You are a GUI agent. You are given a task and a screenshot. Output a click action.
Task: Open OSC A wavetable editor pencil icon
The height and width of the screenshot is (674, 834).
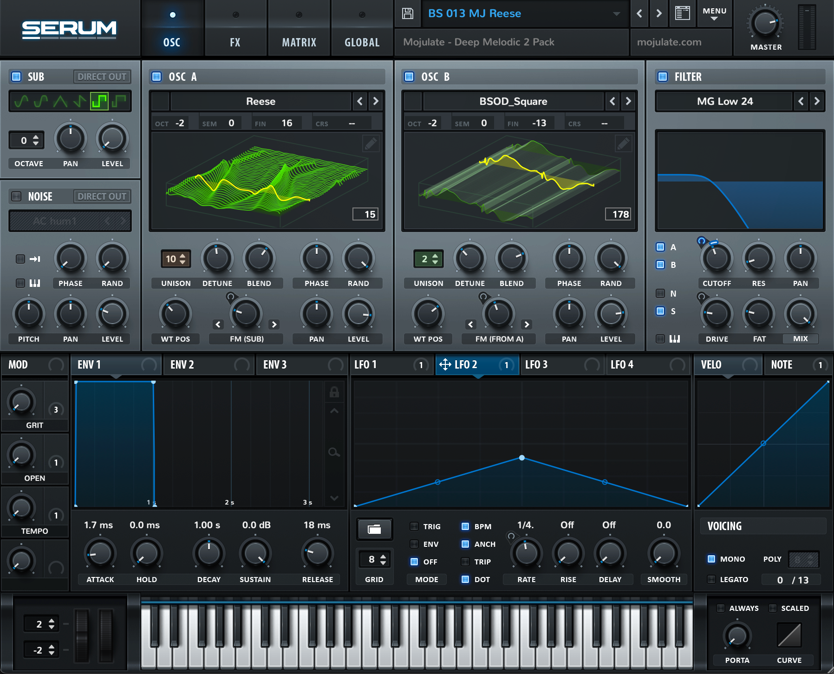[371, 144]
